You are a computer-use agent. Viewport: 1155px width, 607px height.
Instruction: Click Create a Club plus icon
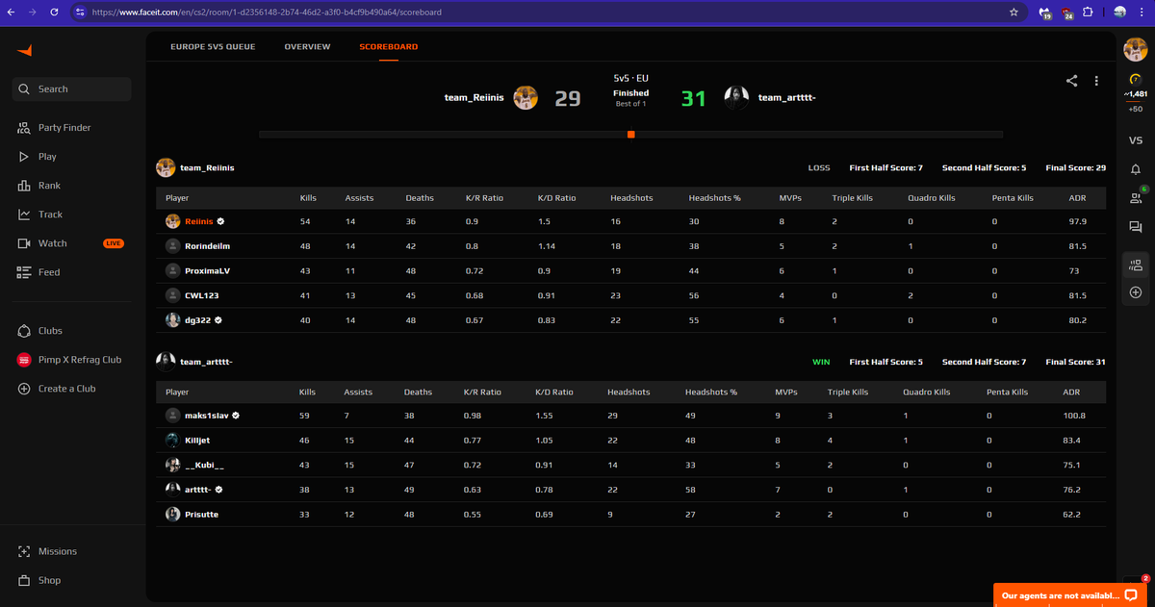tap(24, 389)
